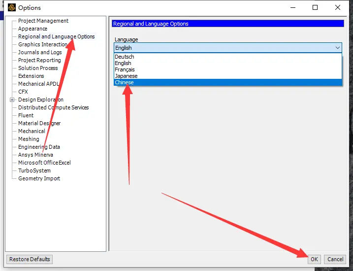
Task: Open CFX settings entry
Action: tap(23, 92)
